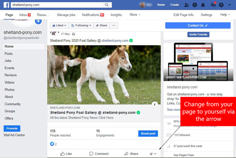The width and height of the screenshot is (236, 158).
Task: Click the Shetland Pony Foal Gallery headline
Action: [x=93, y=112]
